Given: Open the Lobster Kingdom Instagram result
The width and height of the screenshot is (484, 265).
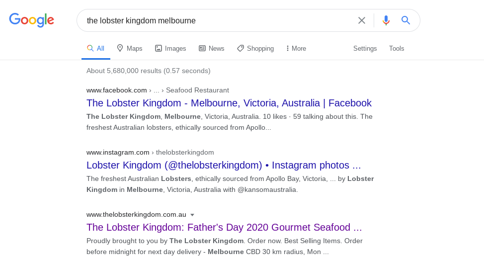Looking at the screenshot, I should tap(224, 165).
